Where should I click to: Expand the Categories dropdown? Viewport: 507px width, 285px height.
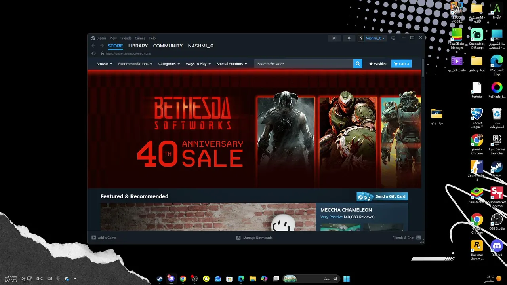click(169, 64)
